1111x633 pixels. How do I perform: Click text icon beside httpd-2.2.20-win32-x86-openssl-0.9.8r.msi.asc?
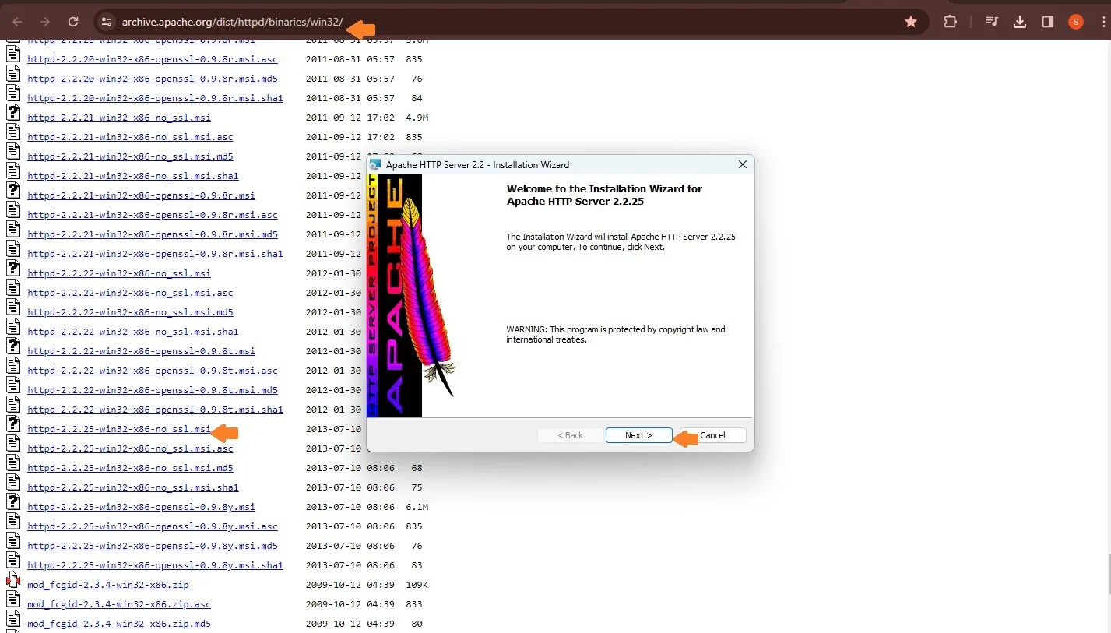pyautogui.click(x=13, y=55)
